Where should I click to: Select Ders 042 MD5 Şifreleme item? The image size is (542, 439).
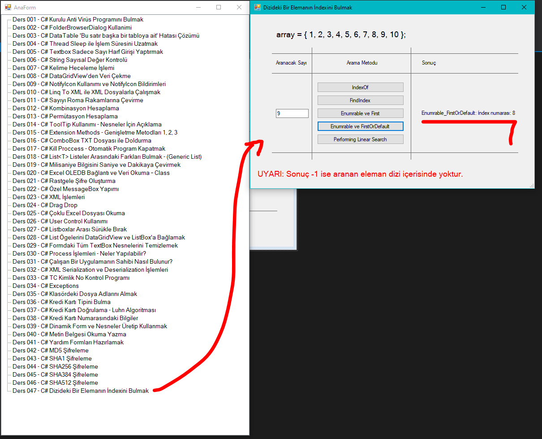51,351
